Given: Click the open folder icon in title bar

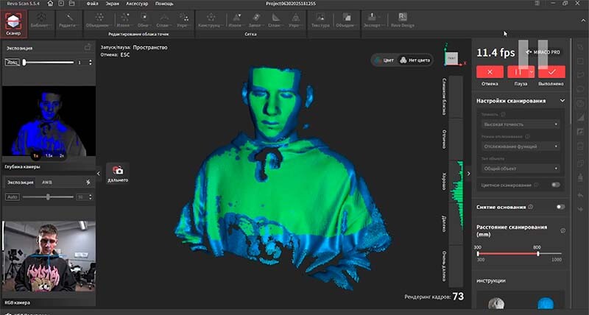Looking at the screenshot, I should coord(71,4).
